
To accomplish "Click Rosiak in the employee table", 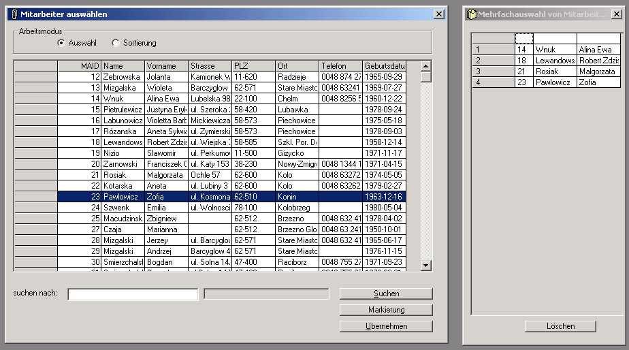I will pyautogui.click(x=123, y=174).
